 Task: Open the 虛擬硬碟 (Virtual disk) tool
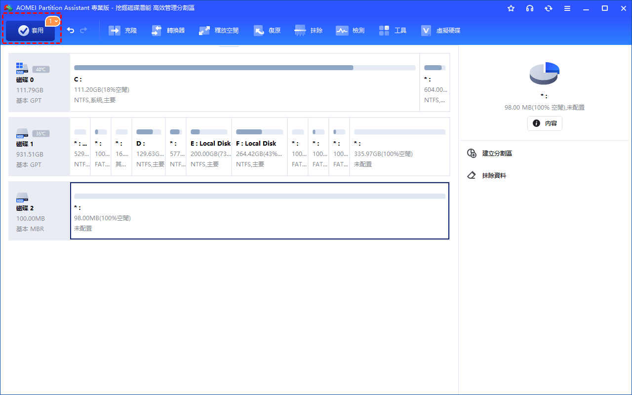click(440, 31)
